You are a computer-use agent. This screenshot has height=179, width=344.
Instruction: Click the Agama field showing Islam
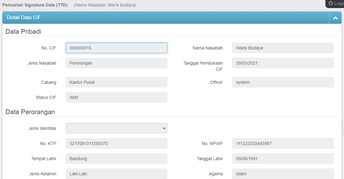pyautogui.click(x=283, y=174)
